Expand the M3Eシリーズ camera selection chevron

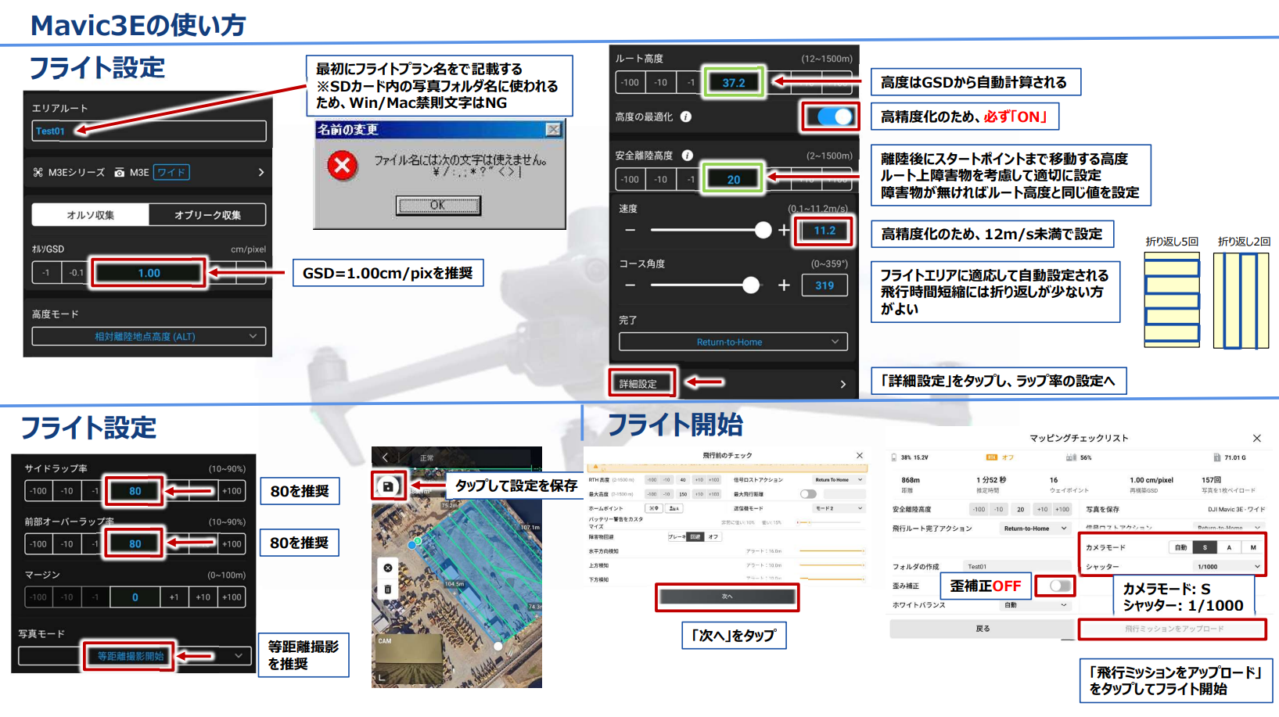pos(261,172)
